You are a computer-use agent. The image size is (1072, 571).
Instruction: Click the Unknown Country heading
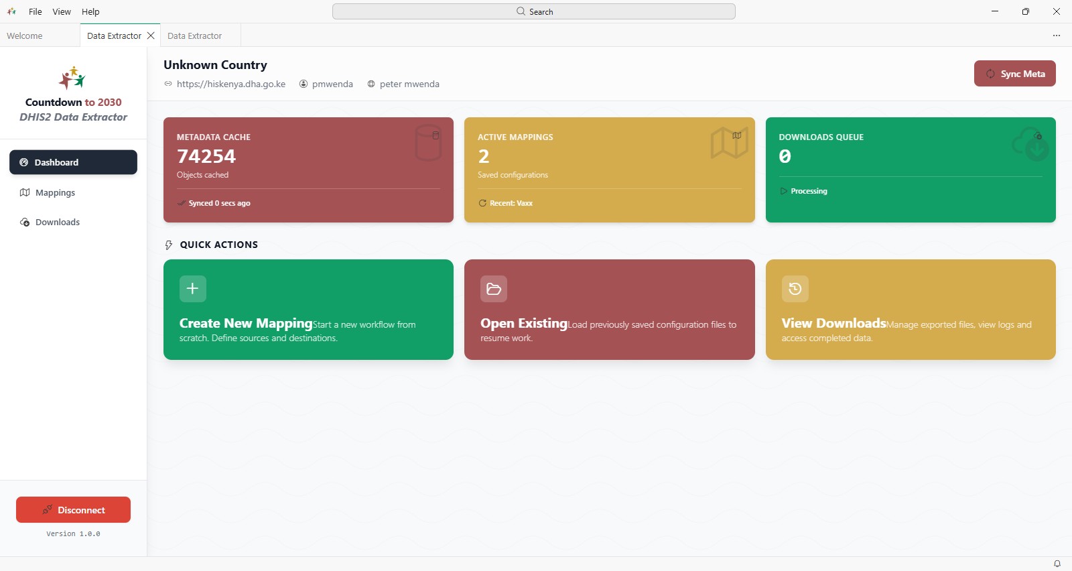(x=215, y=65)
